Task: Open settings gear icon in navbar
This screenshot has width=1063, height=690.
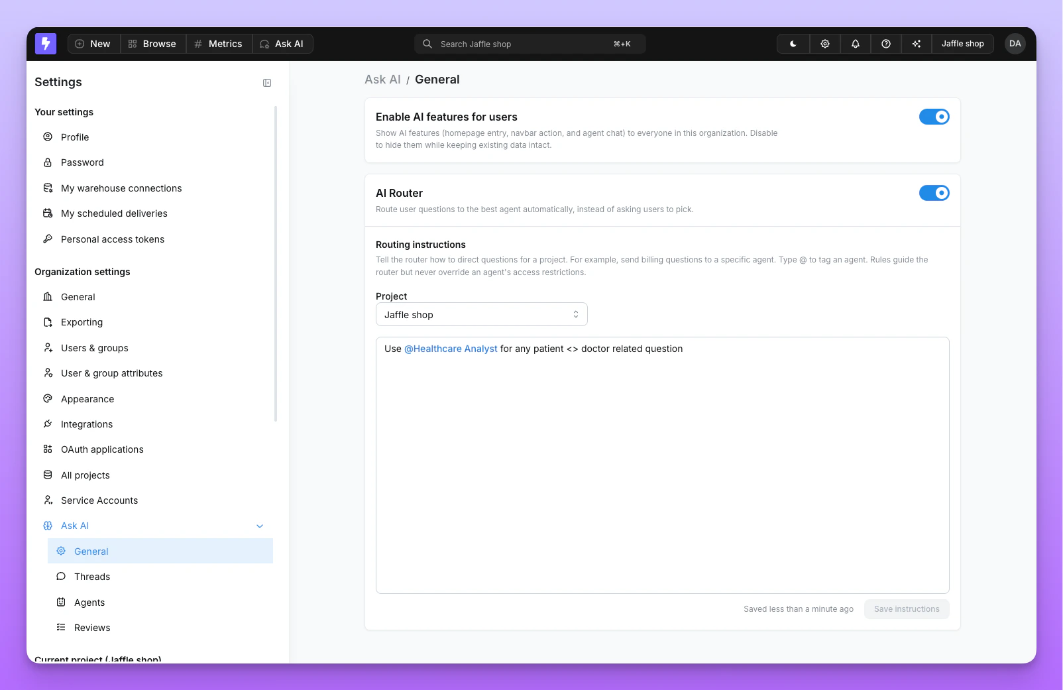Action: pos(825,44)
